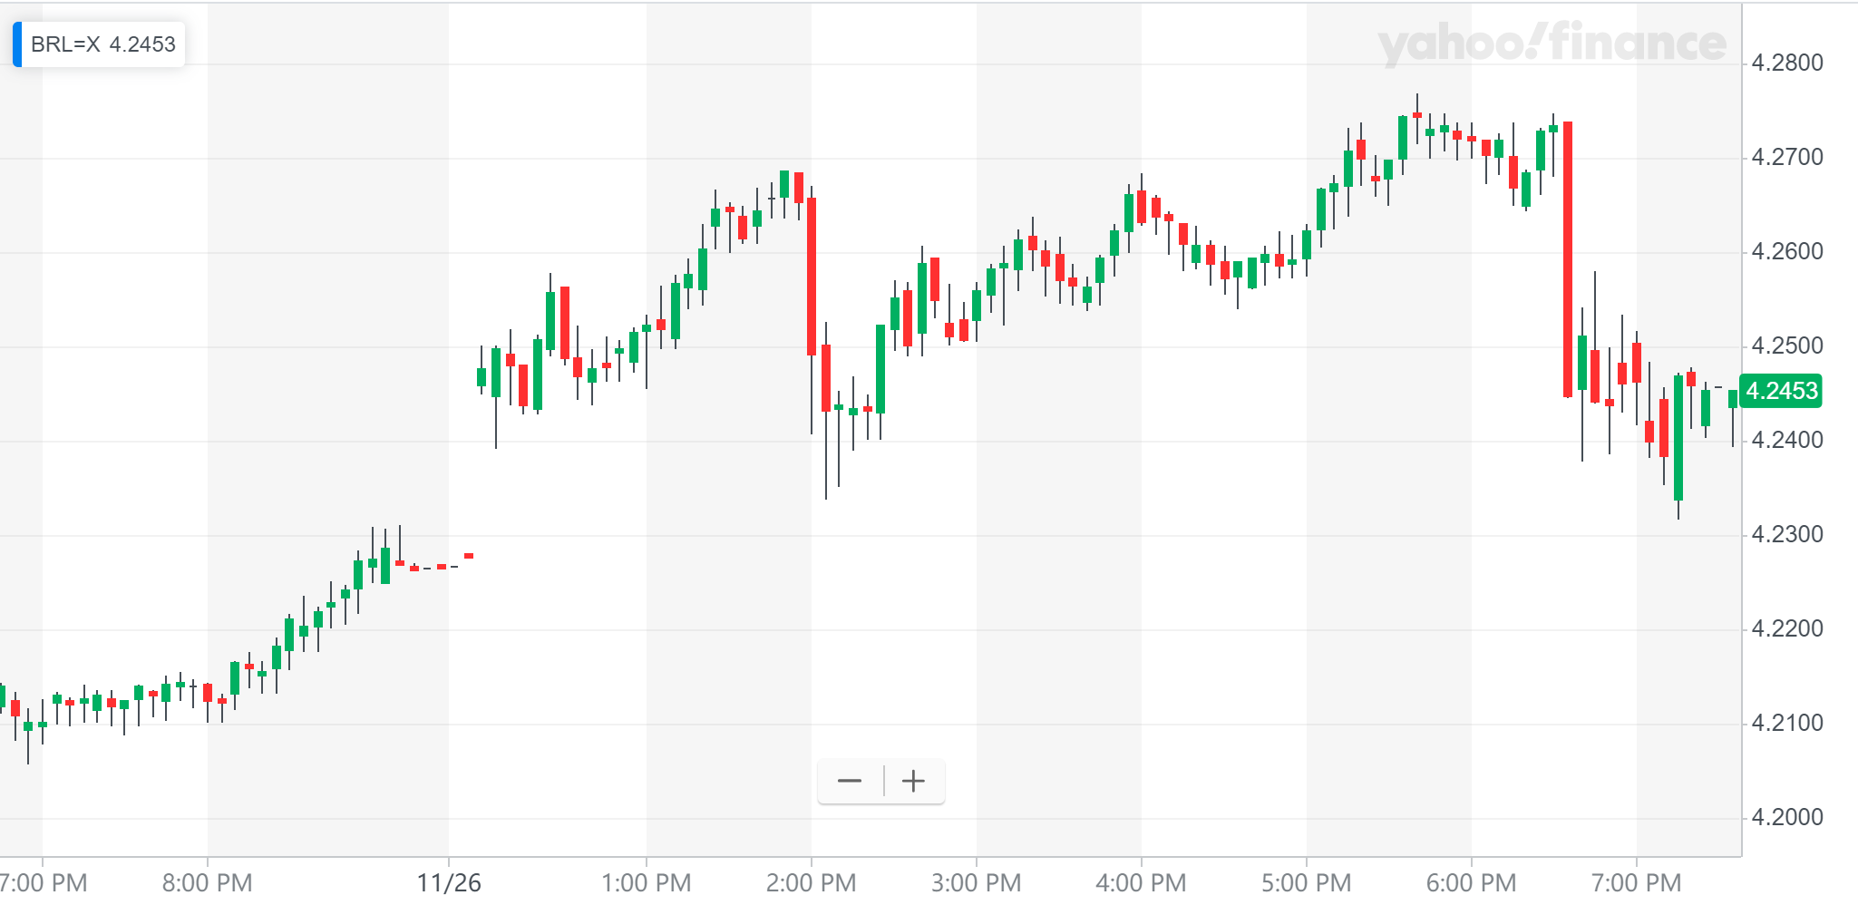The image size is (1858, 905).
Task: Click the 11/26 date label on time axis
Action: 449,882
